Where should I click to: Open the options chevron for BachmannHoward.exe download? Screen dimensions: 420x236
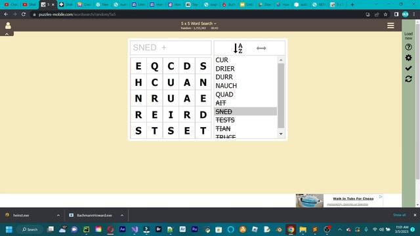[122, 215]
